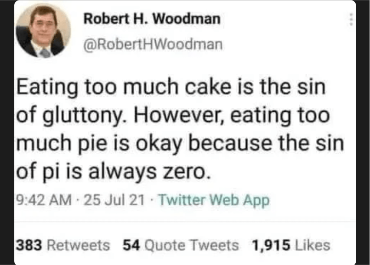Screen dimensions: 370x265
Task: Open the @RobertHWoodman handle link
Action: click(x=152, y=44)
